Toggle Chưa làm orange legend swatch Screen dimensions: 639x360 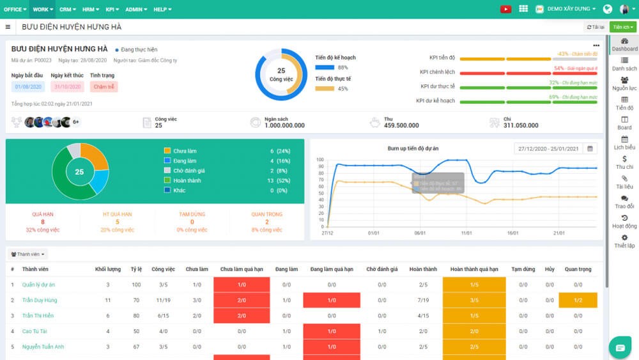[167, 151]
